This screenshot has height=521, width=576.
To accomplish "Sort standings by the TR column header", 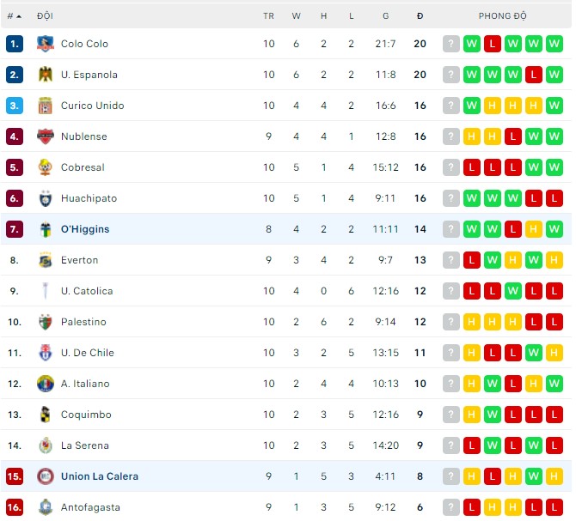I will click(269, 16).
